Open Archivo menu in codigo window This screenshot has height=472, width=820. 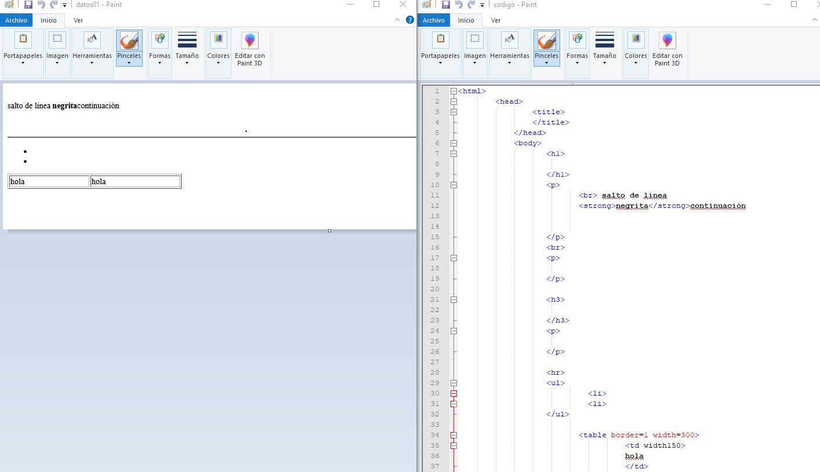(434, 20)
